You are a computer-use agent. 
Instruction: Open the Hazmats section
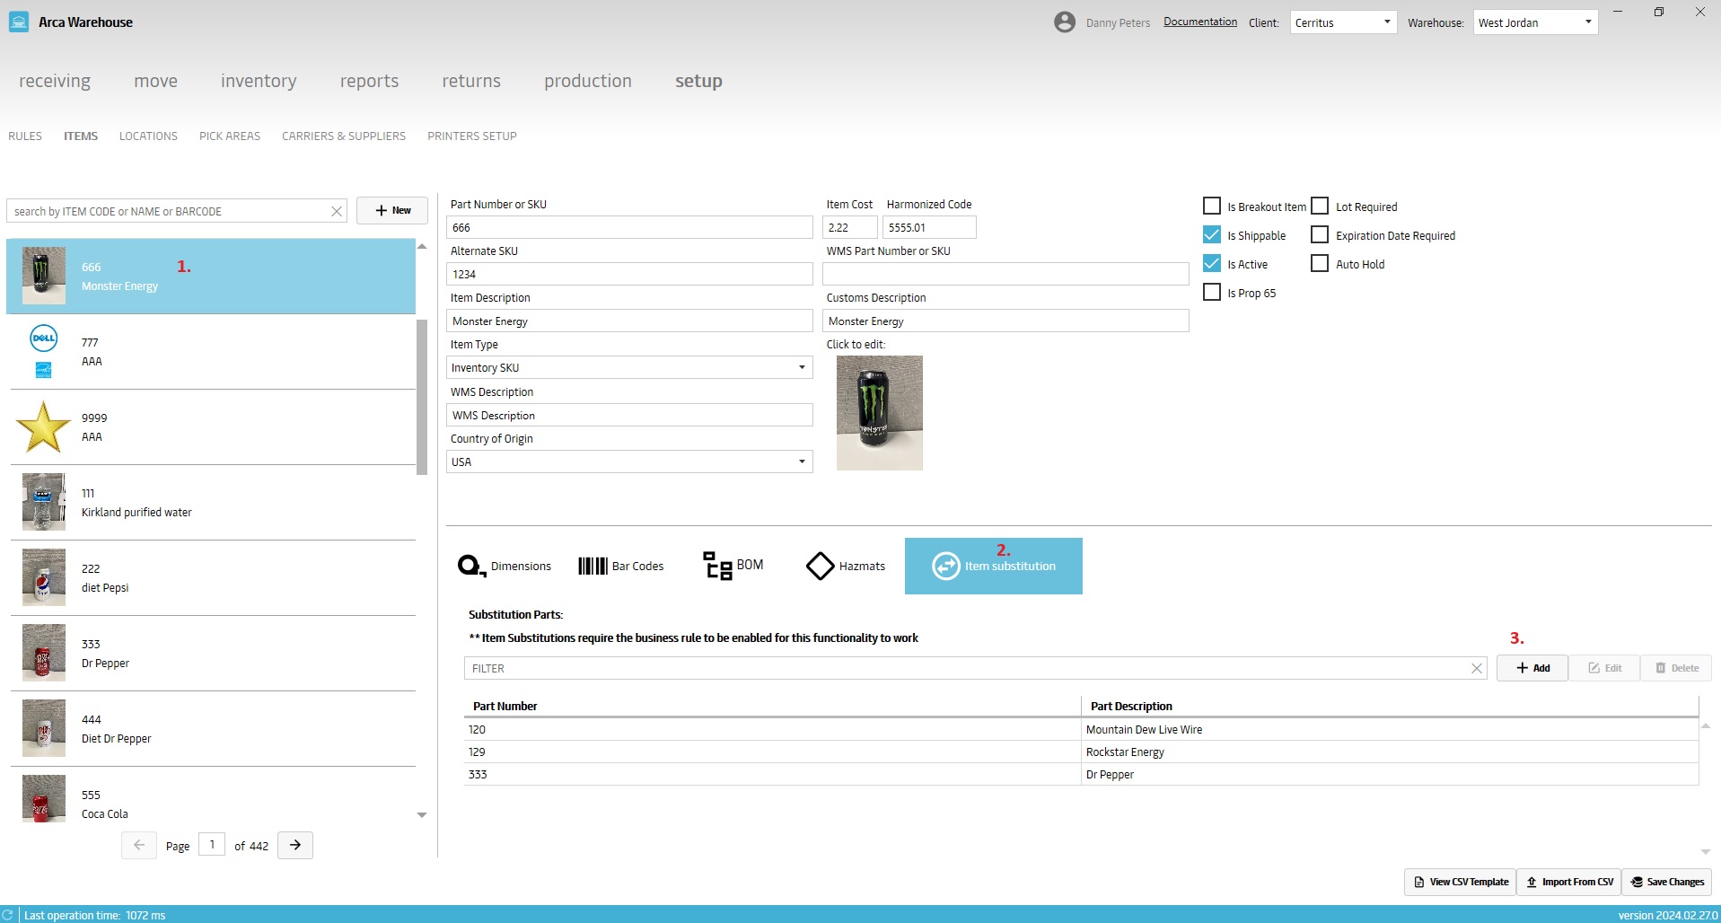(846, 567)
